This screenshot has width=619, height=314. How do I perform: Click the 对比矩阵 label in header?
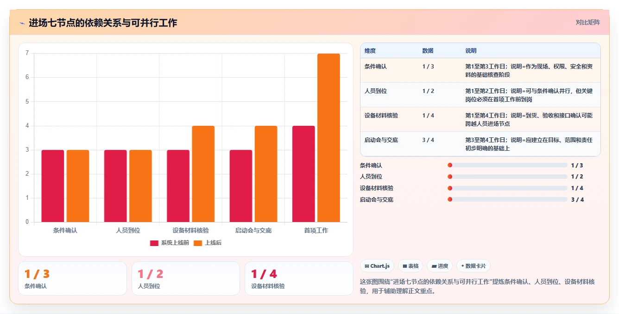point(588,22)
